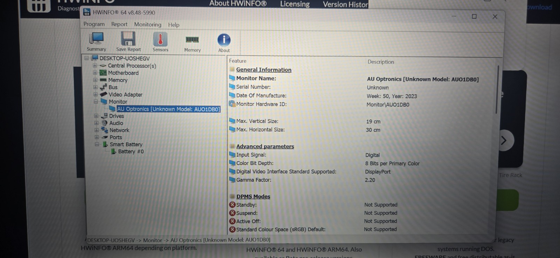The width and height of the screenshot is (560, 258).
Task: Expand the Memory tree node
Action: coord(95,80)
